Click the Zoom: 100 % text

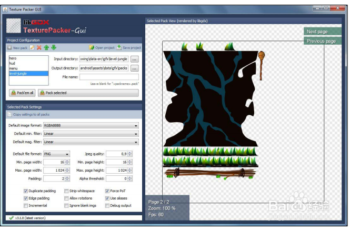(x=162, y=208)
